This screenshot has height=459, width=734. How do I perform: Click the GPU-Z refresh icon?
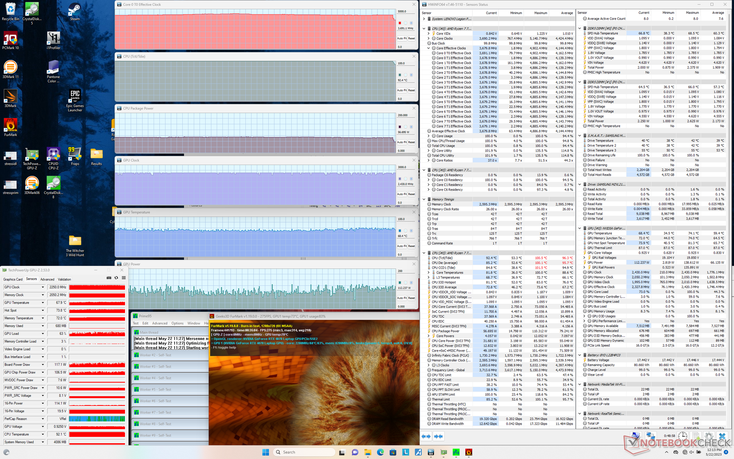tap(116, 278)
